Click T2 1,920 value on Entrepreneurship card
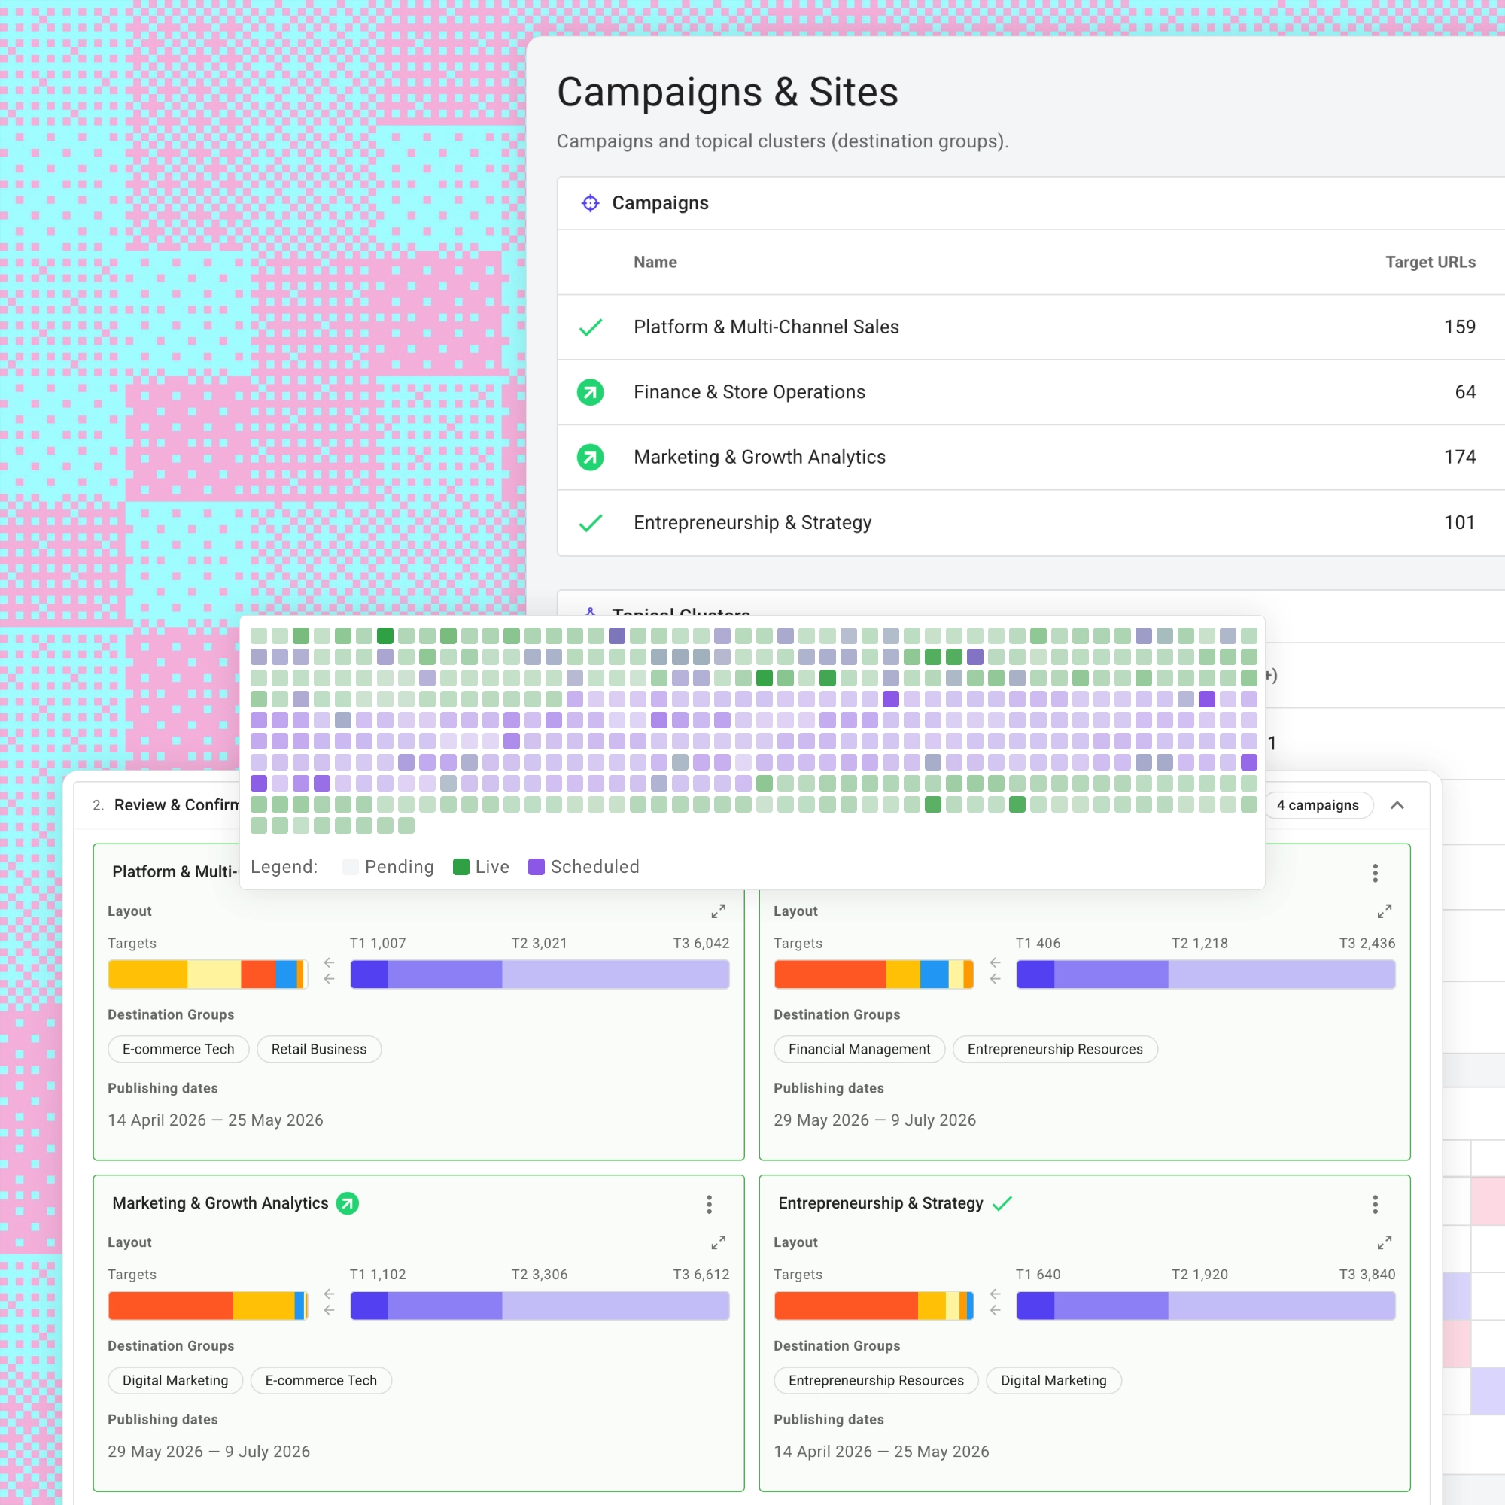The width and height of the screenshot is (1505, 1505). click(1199, 1275)
